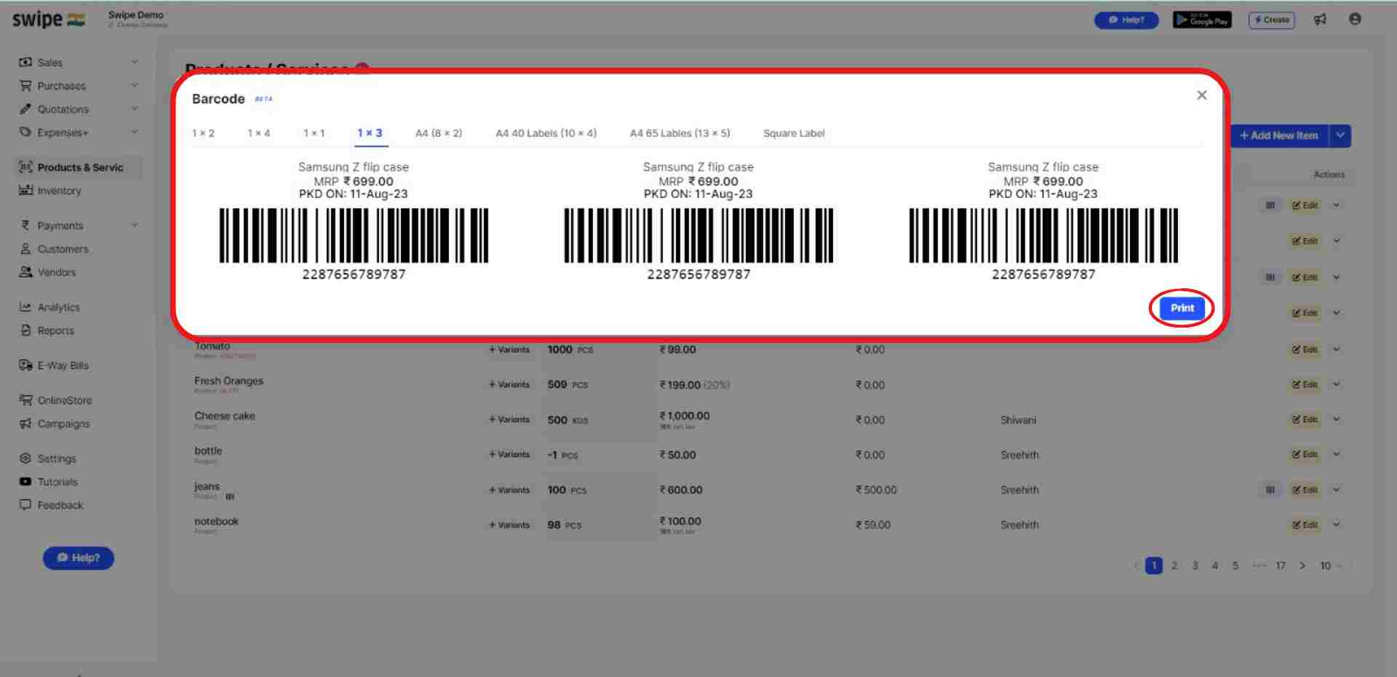Add Variants to the bottle product
This screenshot has width=1397, height=677.
pyautogui.click(x=509, y=454)
